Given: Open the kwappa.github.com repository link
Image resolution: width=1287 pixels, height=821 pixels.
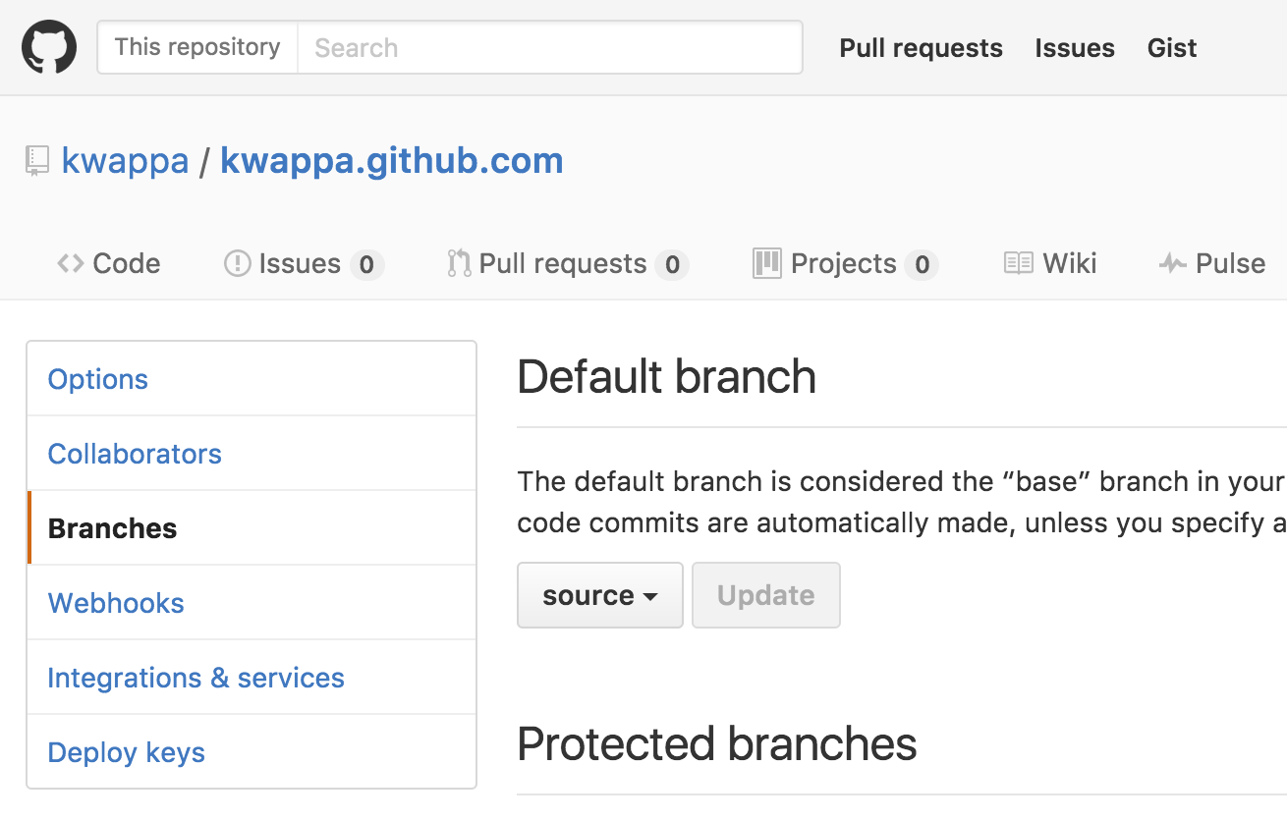Looking at the screenshot, I should pos(392,161).
